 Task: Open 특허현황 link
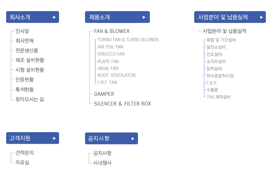click(x=24, y=89)
